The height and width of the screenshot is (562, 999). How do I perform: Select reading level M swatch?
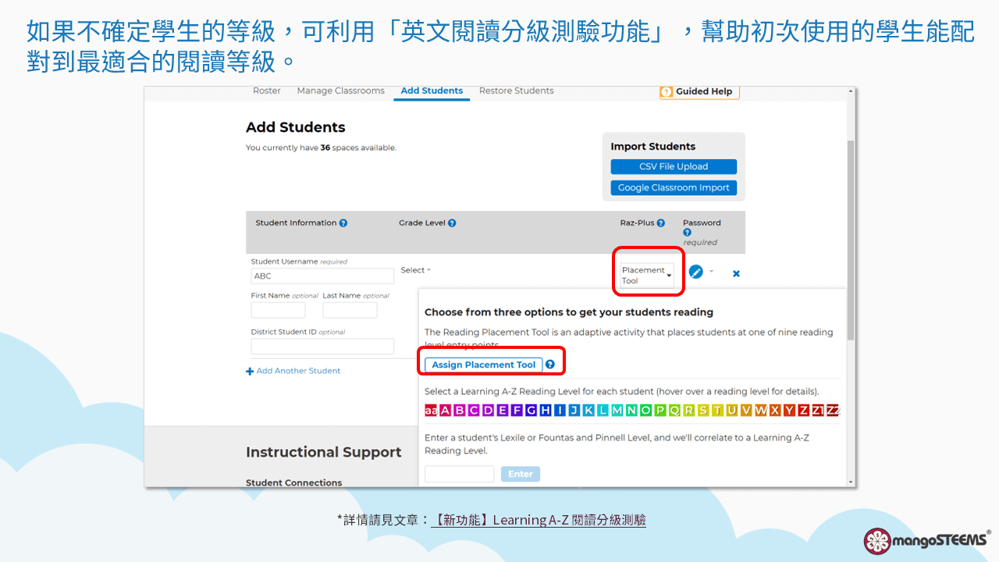pyautogui.click(x=617, y=410)
